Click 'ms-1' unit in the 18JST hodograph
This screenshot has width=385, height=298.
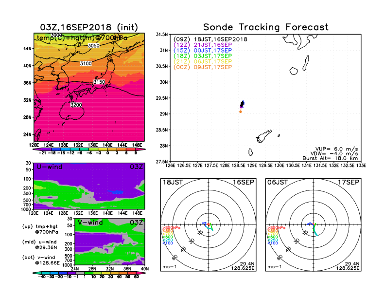(170, 267)
